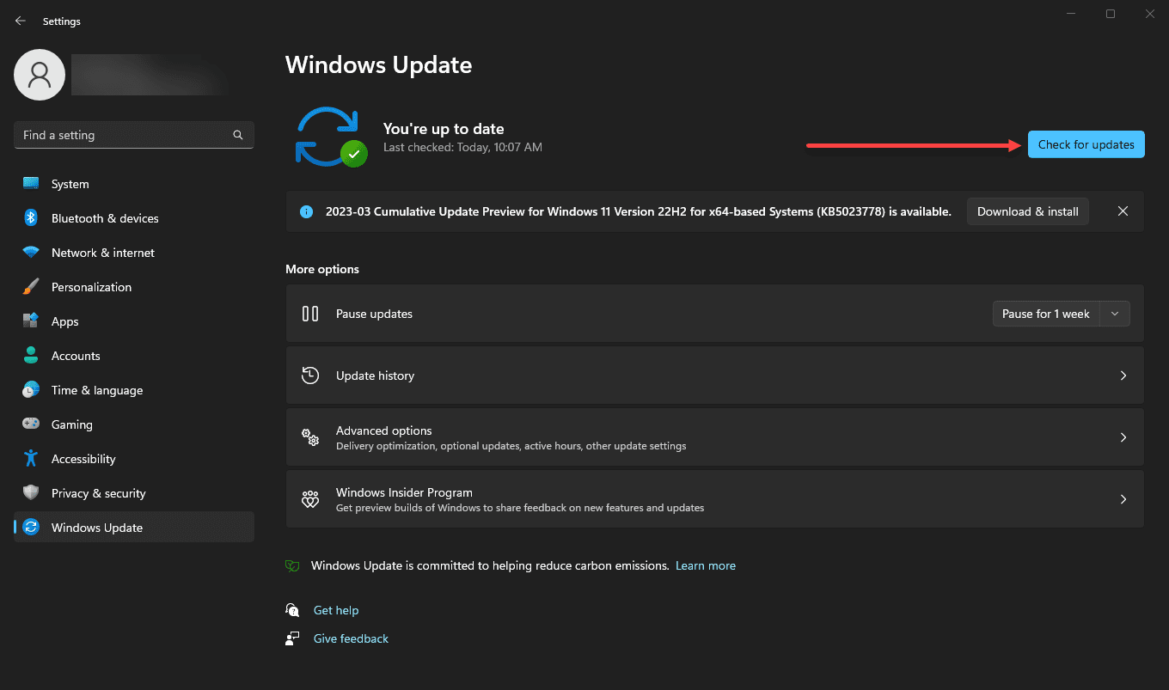This screenshot has height=690, width=1169.
Task: Click the Give feedback icon
Action: pyautogui.click(x=292, y=638)
